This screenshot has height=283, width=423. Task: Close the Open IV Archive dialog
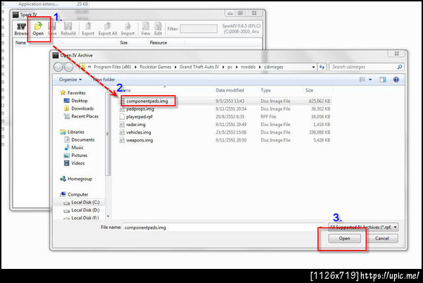click(x=396, y=54)
